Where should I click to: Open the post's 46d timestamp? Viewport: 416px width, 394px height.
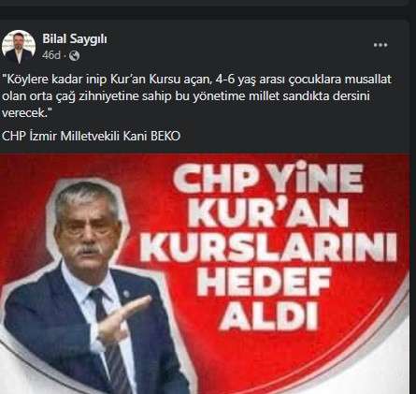[x=51, y=55]
